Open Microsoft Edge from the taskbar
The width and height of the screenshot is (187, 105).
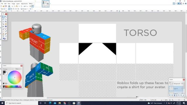[x=50, y=103]
